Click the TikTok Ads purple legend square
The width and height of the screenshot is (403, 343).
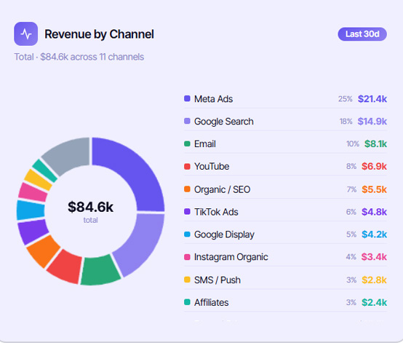pyautogui.click(x=187, y=211)
